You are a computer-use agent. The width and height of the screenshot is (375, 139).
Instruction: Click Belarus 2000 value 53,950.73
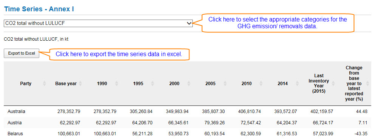(x=178, y=134)
